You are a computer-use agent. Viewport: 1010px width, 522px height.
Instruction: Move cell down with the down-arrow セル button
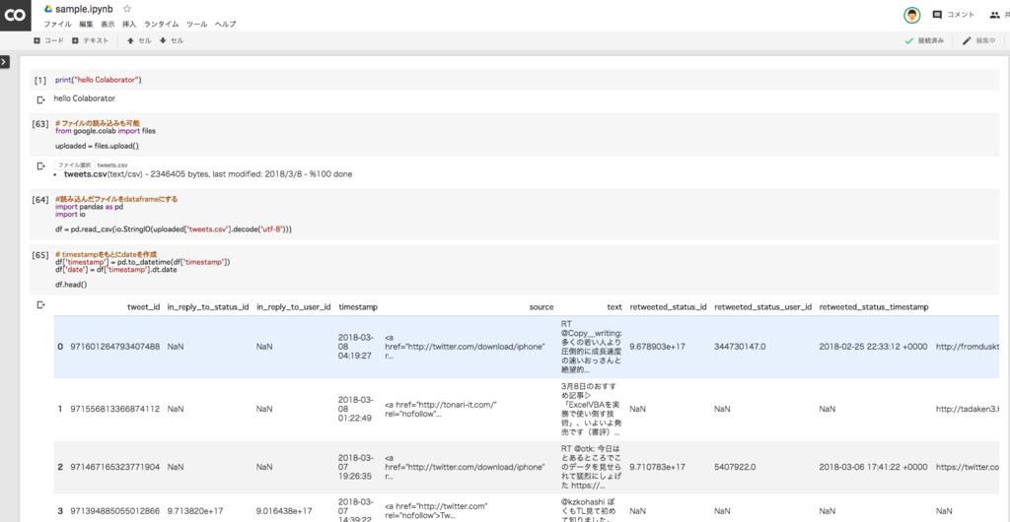coord(172,40)
